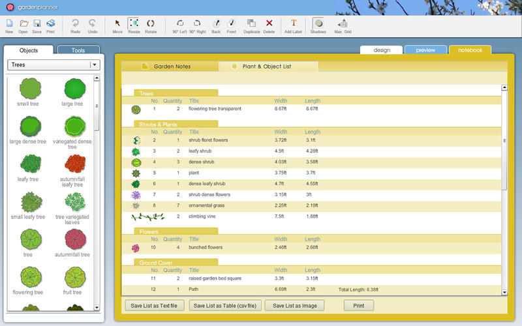The image size is (522, 326).
Task: Click Save List as Table (csv file)
Action: click(x=224, y=305)
